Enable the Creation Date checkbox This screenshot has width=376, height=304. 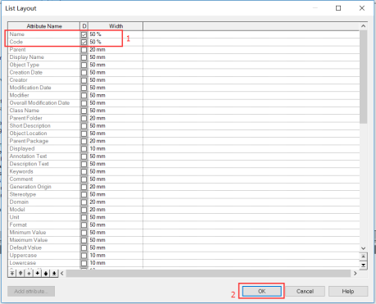[x=84, y=73]
